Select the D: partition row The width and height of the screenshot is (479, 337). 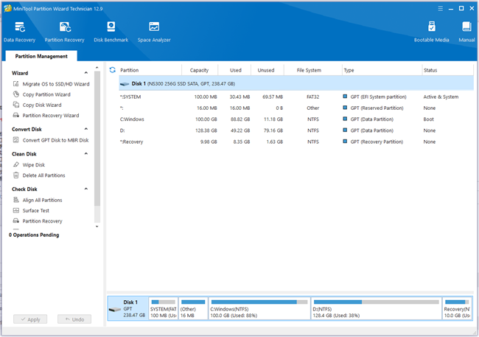296,131
